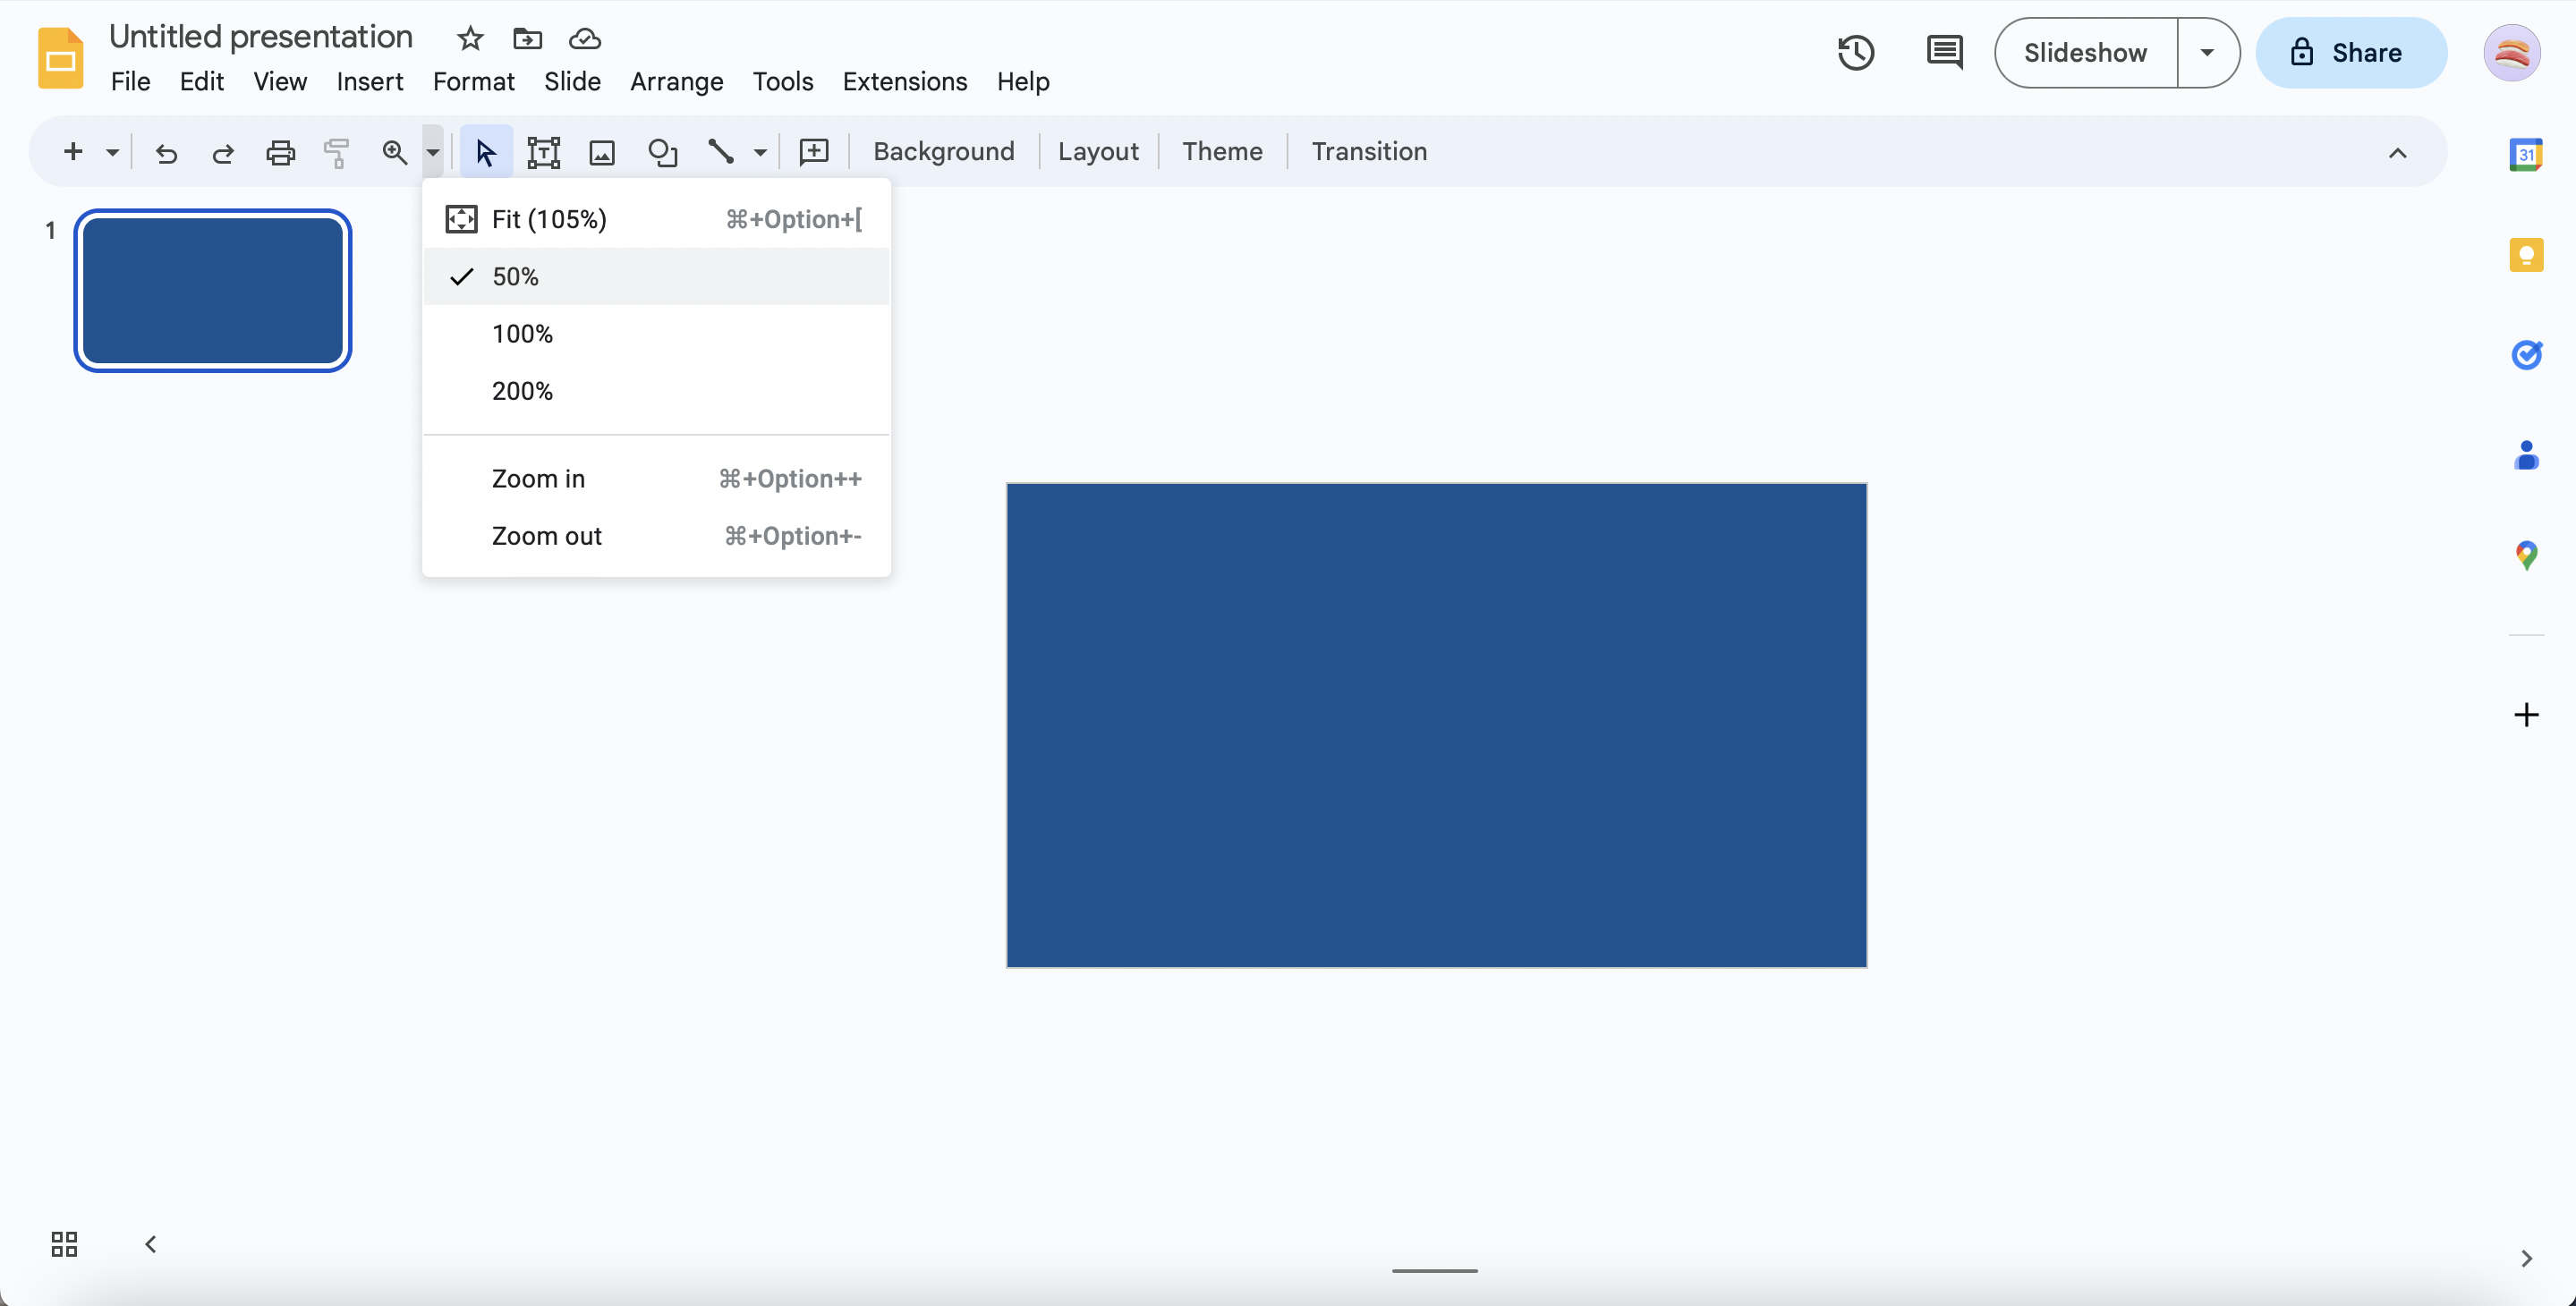Click the print icon
The height and width of the screenshot is (1306, 2576).
[278, 151]
